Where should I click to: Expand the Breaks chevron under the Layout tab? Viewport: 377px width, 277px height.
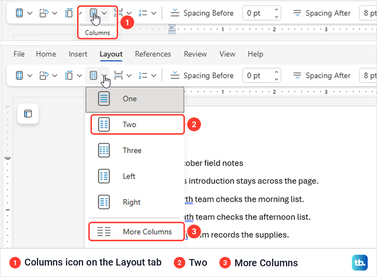[129, 76]
